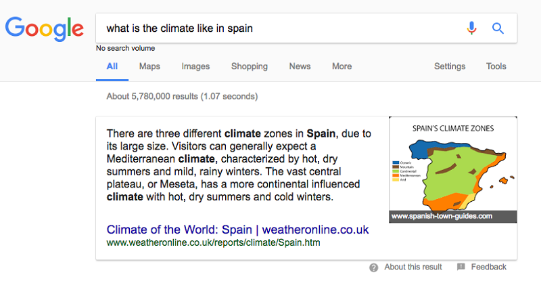Start voice search with microphone icon

pos(471,28)
